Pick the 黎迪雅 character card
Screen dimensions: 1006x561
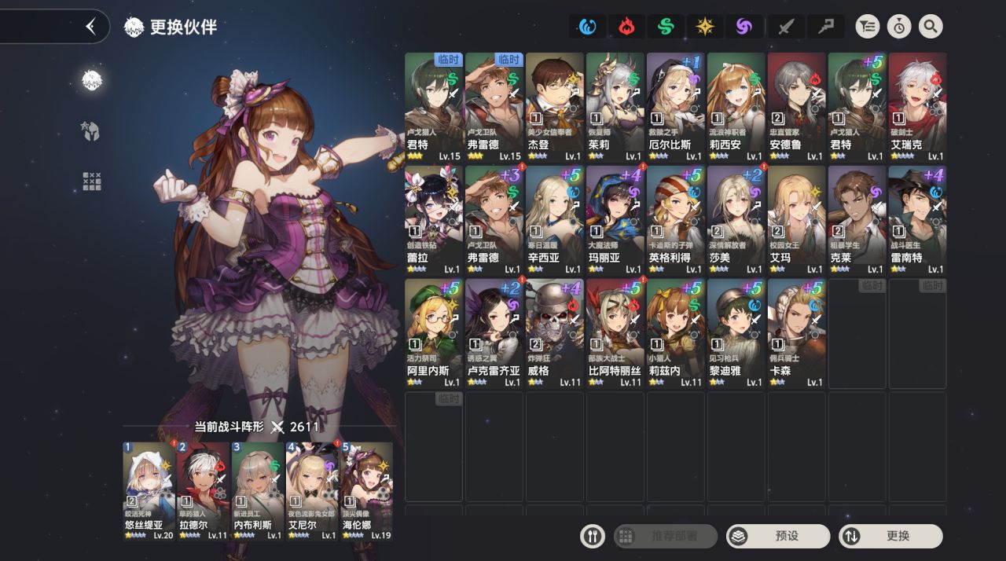(736, 334)
